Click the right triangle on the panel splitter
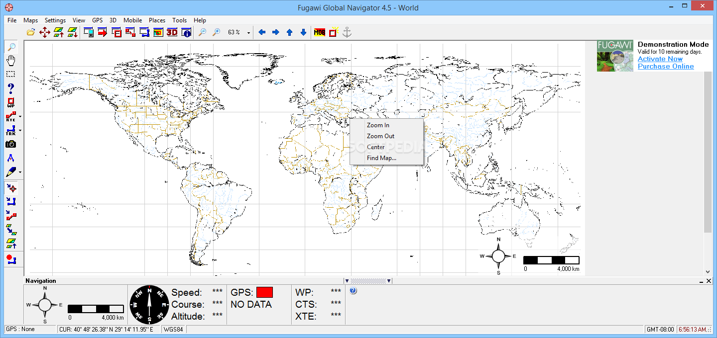 point(389,281)
